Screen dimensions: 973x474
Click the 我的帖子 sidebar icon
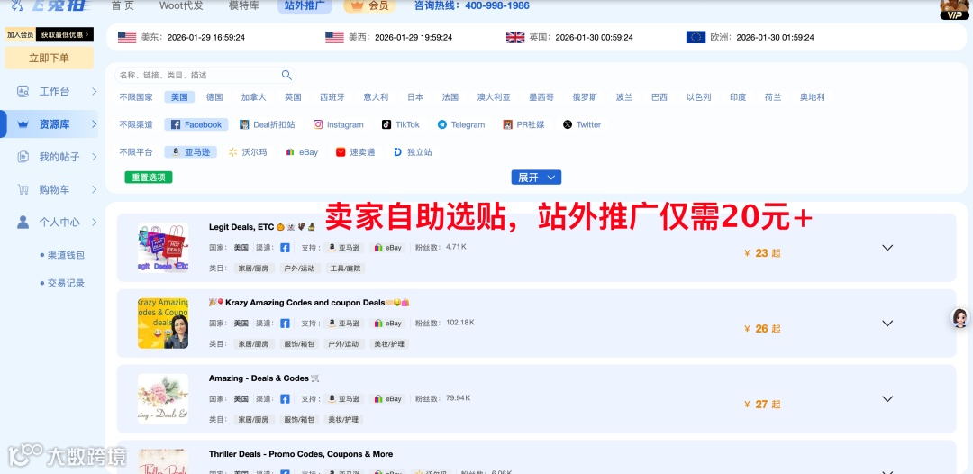pos(23,157)
